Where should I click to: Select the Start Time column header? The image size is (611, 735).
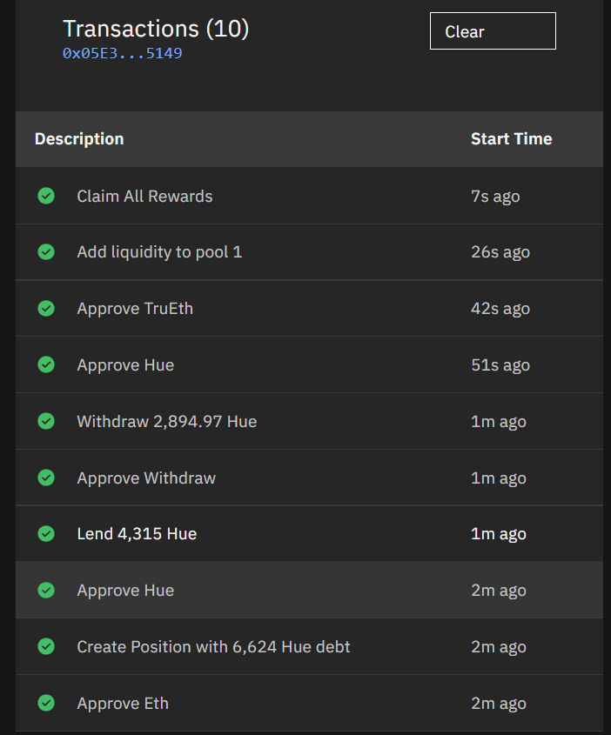(511, 139)
